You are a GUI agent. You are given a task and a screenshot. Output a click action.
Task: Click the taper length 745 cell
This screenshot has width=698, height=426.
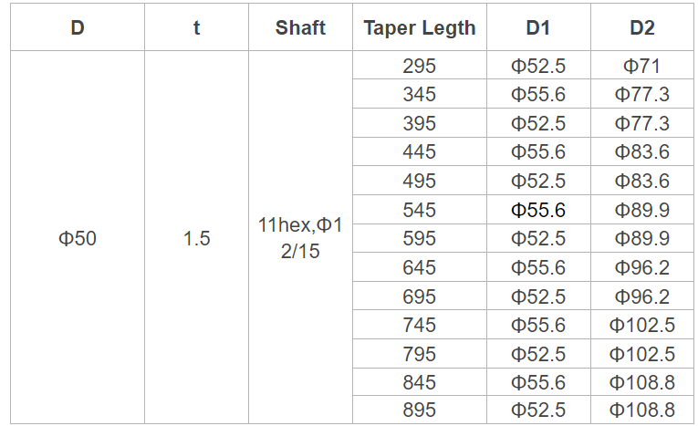[420, 326]
